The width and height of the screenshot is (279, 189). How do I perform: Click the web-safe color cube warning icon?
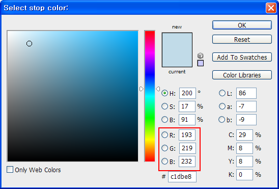point(201,56)
